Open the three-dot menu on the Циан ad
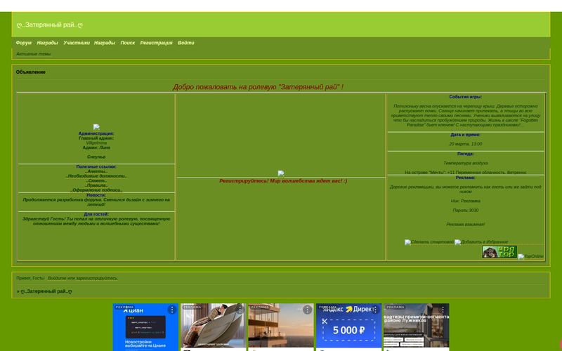 (x=172, y=310)
